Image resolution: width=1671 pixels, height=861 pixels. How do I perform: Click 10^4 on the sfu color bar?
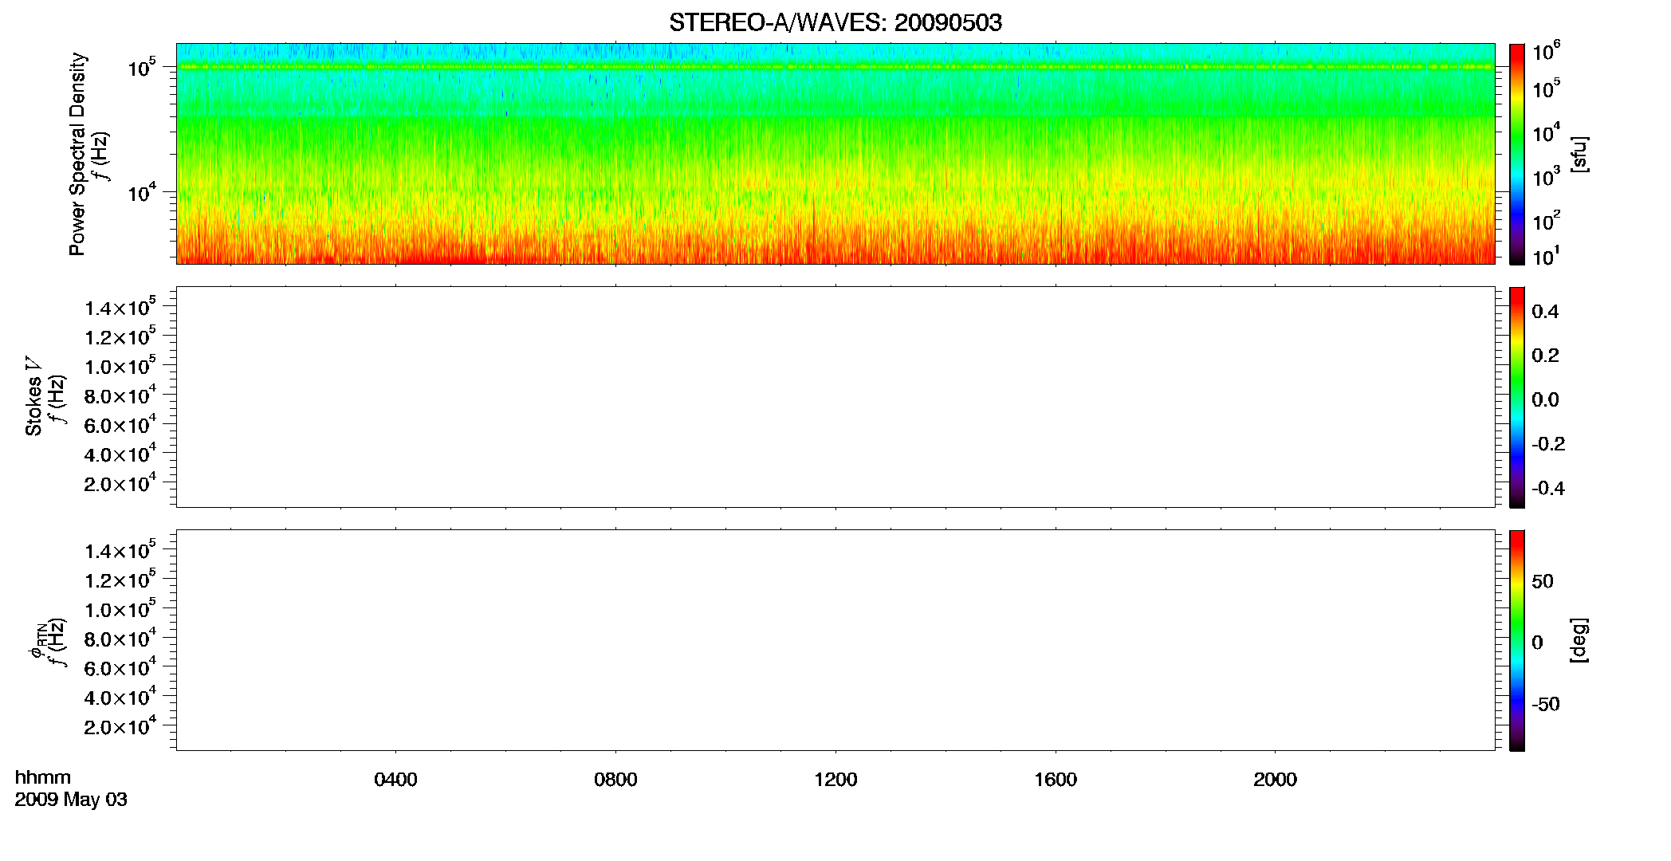pyautogui.click(x=1547, y=132)
